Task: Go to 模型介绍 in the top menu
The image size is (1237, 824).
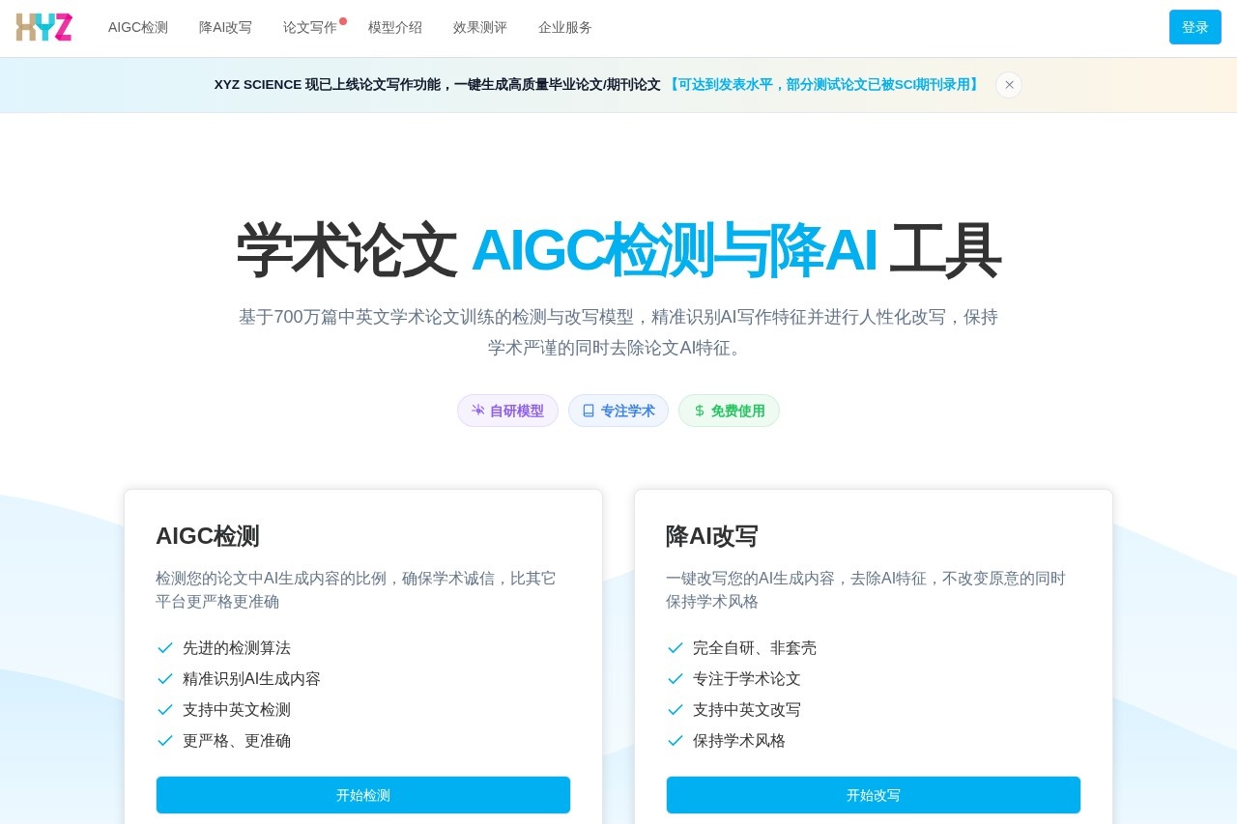Action: (x=394, y=27)
